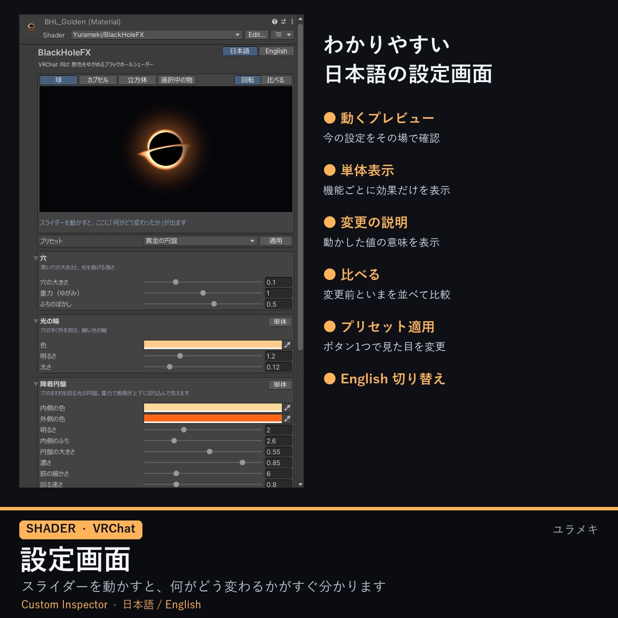The width and height of the screenshot is (618, 618).
Task: Click the scroll-up arrow of the inspector
Action: pyautogui.click(x=301, y=19)
